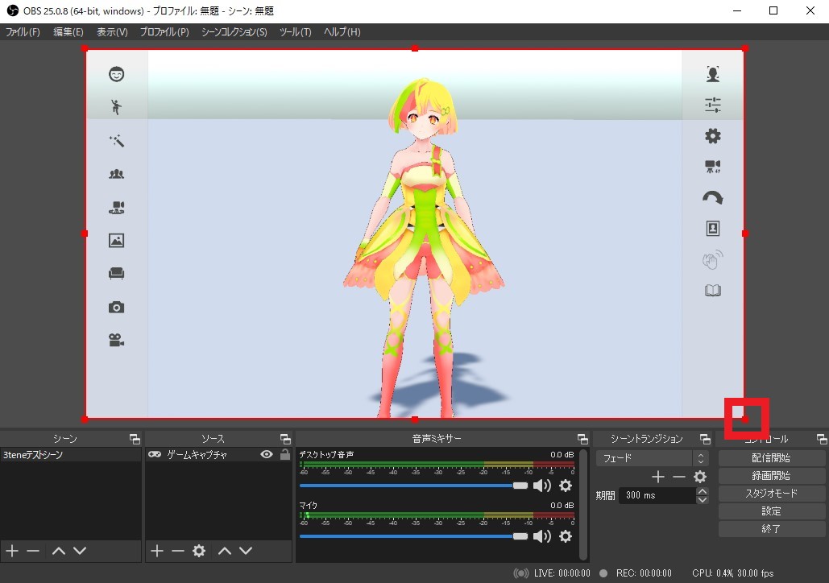
Task: Open the プロファイル(P) menu
Action: 164,31
